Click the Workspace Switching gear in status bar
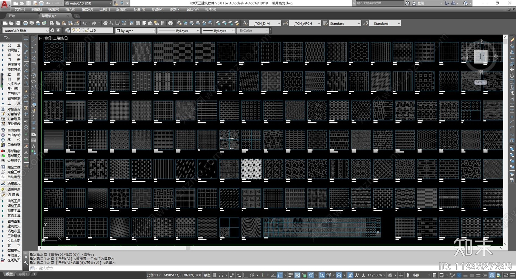 pyautogui.click(x=390, y=275)
